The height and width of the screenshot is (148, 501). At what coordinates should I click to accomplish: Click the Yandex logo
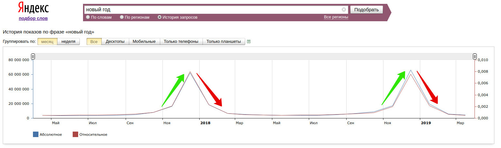click(33, 8)
